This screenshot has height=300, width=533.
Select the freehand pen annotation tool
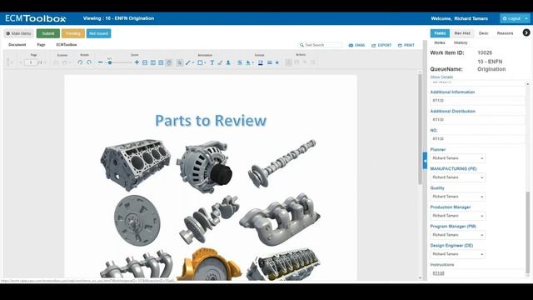(x=220, y=62)
